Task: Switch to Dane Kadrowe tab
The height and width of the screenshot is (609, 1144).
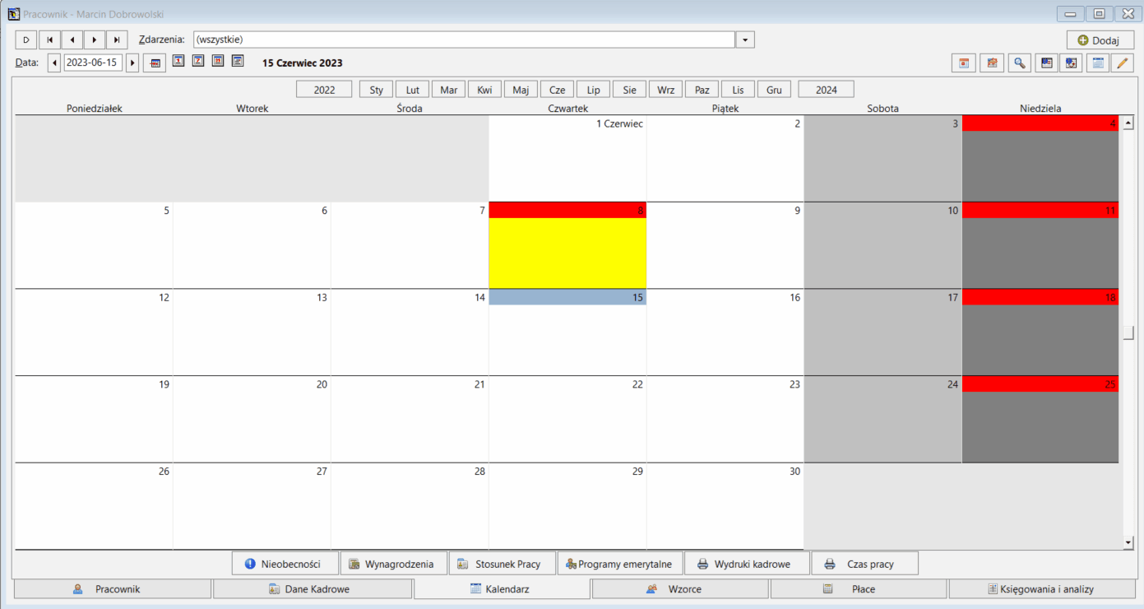Action: click(x=313, y=589)
